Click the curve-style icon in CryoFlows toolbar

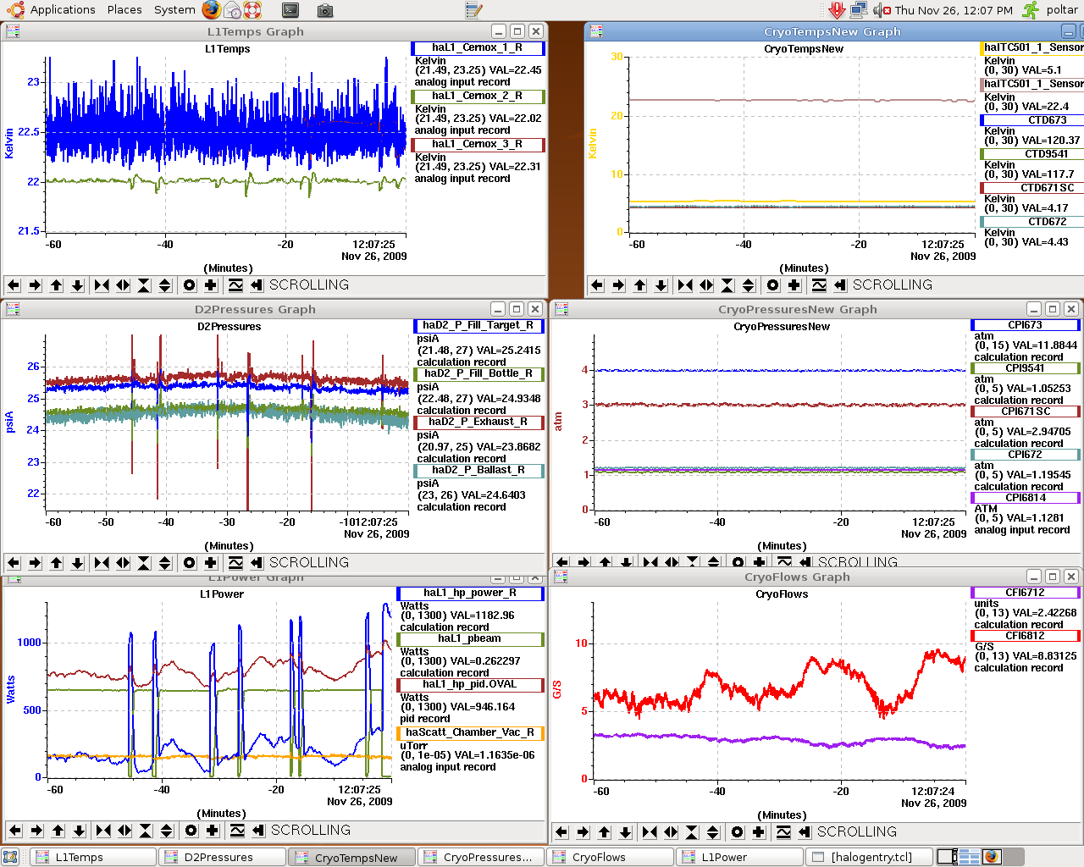[x=783, y=832]
